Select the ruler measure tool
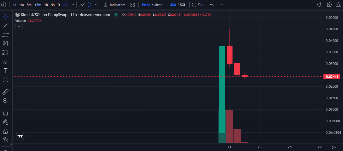 click(x=6, y=92)
